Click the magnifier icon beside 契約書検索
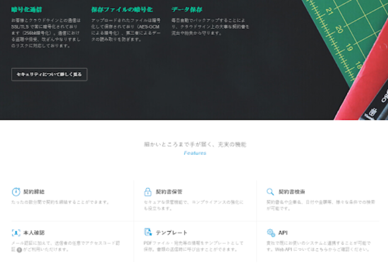Viewport: 388px width, 265px height. tap(270, 192)
